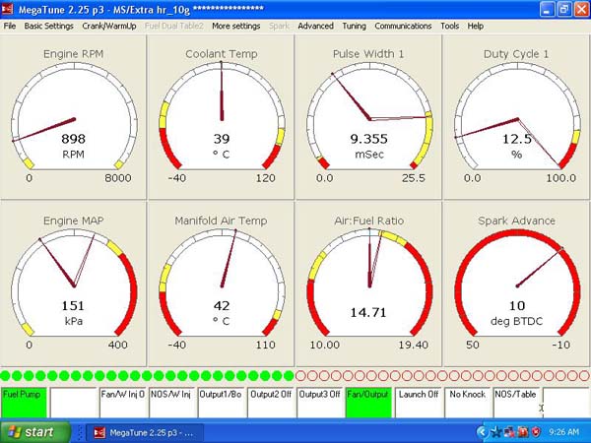This screenshot has width=591, height=443.
Task: Click the Fan/W Inj status indicator
Action: click(122, 403)
